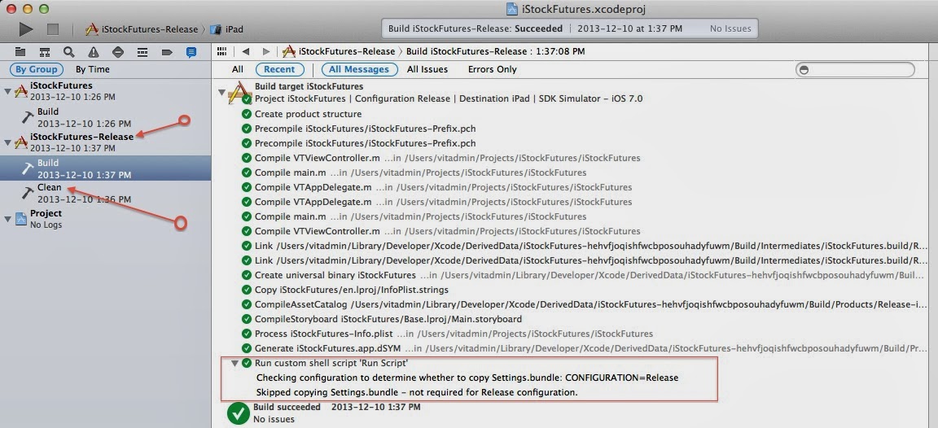Click the hammer icon beside Clean
938x428 pixels.
28,193
